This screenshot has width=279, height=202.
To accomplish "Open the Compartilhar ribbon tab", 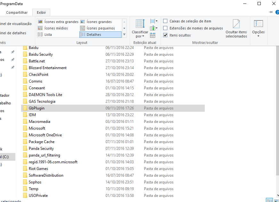I will click(17, 12).
